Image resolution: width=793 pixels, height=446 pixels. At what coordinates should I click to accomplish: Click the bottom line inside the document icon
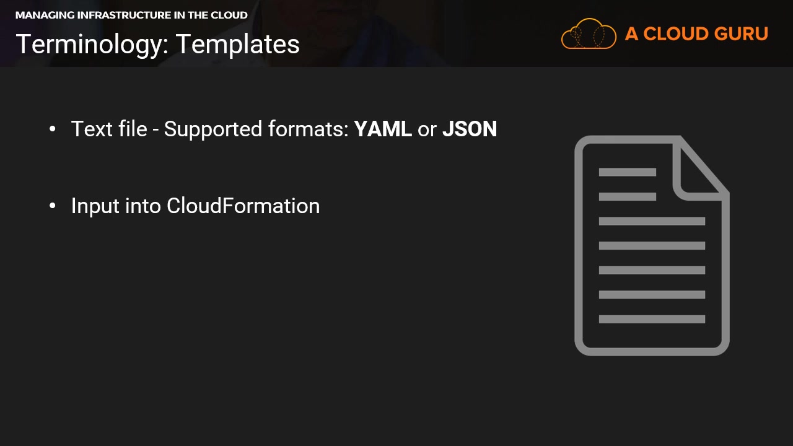(652, 319)
